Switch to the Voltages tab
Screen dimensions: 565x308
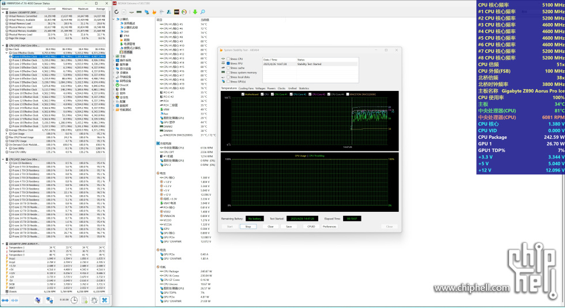pyautogui.click(x=260, y=88)
